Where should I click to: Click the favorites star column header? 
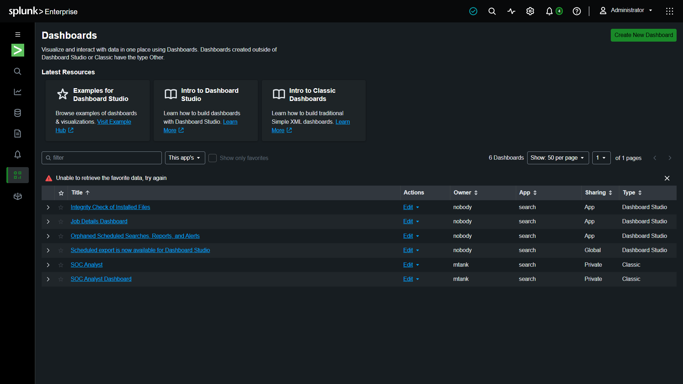click(x=61, y=193)
